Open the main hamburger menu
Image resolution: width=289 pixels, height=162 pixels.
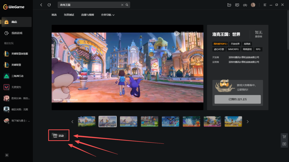point(265,5)
